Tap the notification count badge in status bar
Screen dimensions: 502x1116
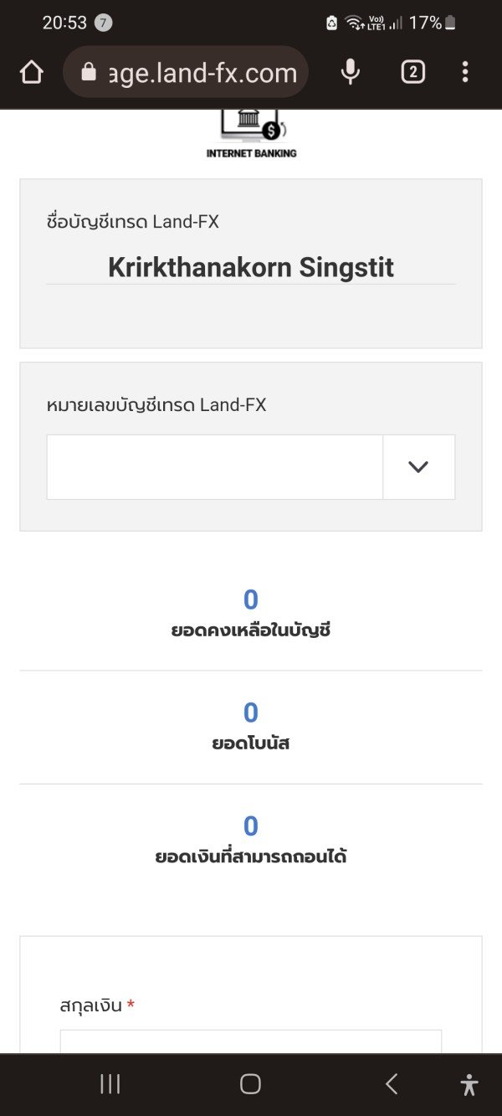103,23
